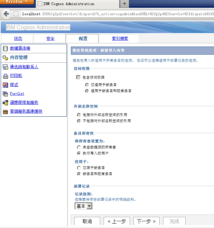Click the 调度程序和服务 dispatcher icon
Image resolution: width=214 pixels, height=228 pixels.
[x=5, y=103]
